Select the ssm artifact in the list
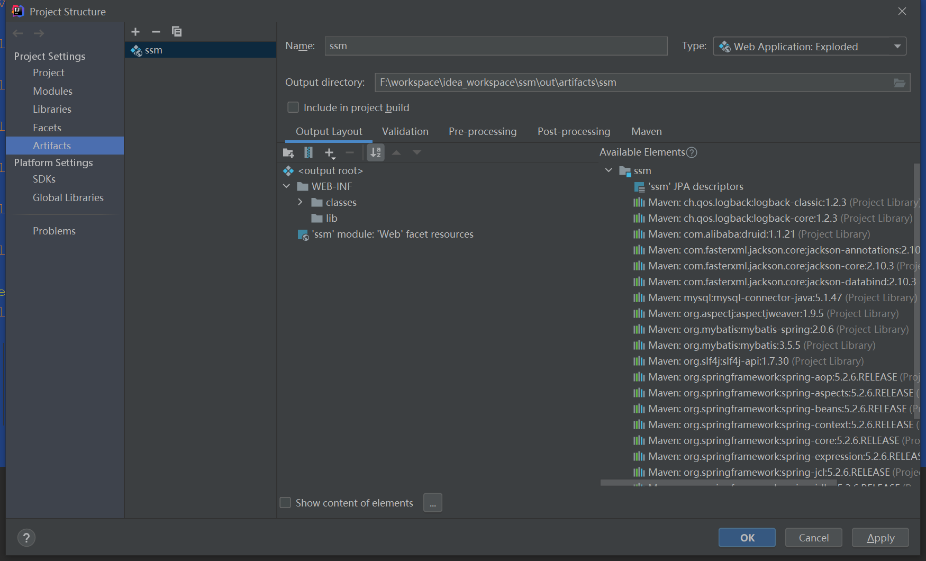 coord(201,50)
